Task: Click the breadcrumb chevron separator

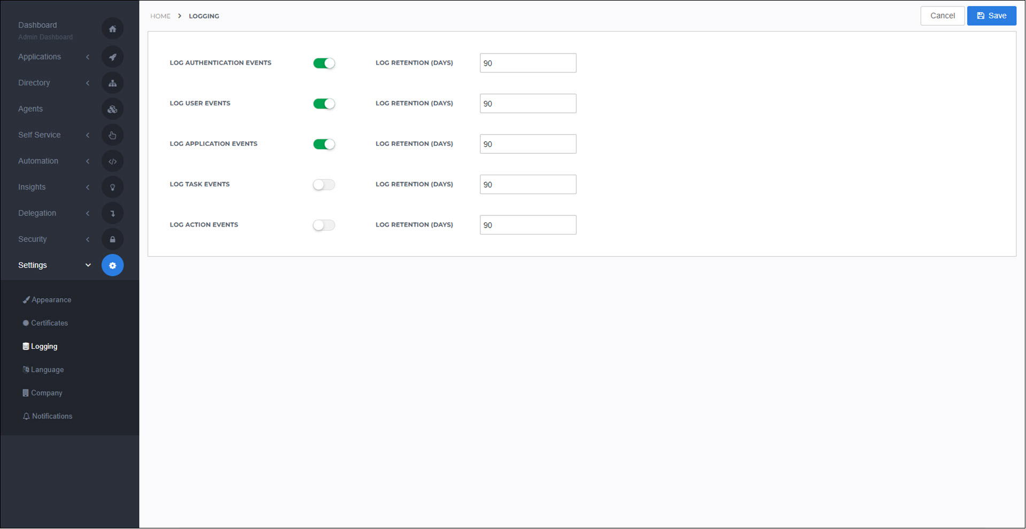Action: (180, 16)
